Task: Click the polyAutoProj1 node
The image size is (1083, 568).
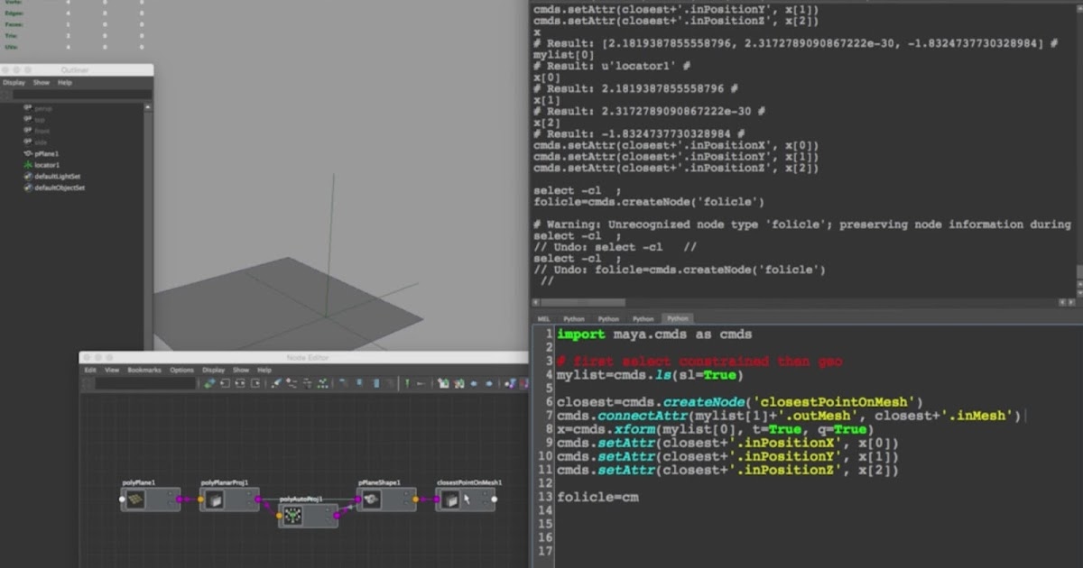Action: pyautogui.click(x=306, y=516)
